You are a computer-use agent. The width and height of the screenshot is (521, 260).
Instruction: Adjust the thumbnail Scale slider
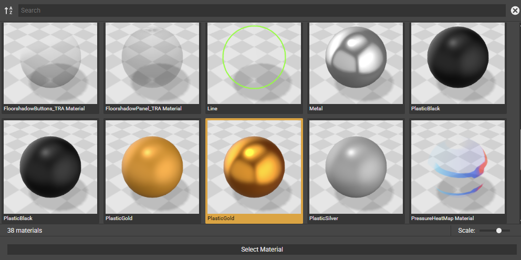(x=495, y=231)
